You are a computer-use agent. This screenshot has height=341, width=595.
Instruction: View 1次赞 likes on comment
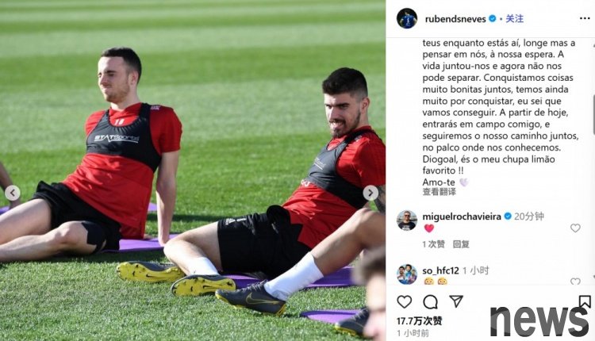pos(433,244)
